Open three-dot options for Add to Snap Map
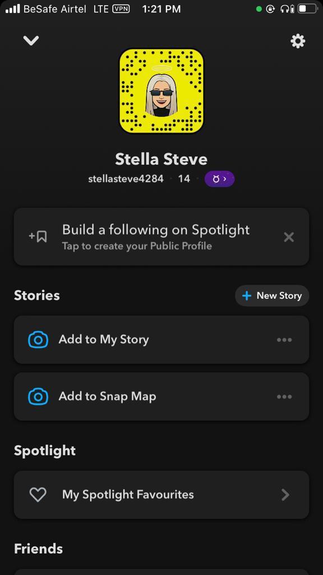The width and height of the screenshot is (323, 575). pyautogui.click(x=284, y=397)
